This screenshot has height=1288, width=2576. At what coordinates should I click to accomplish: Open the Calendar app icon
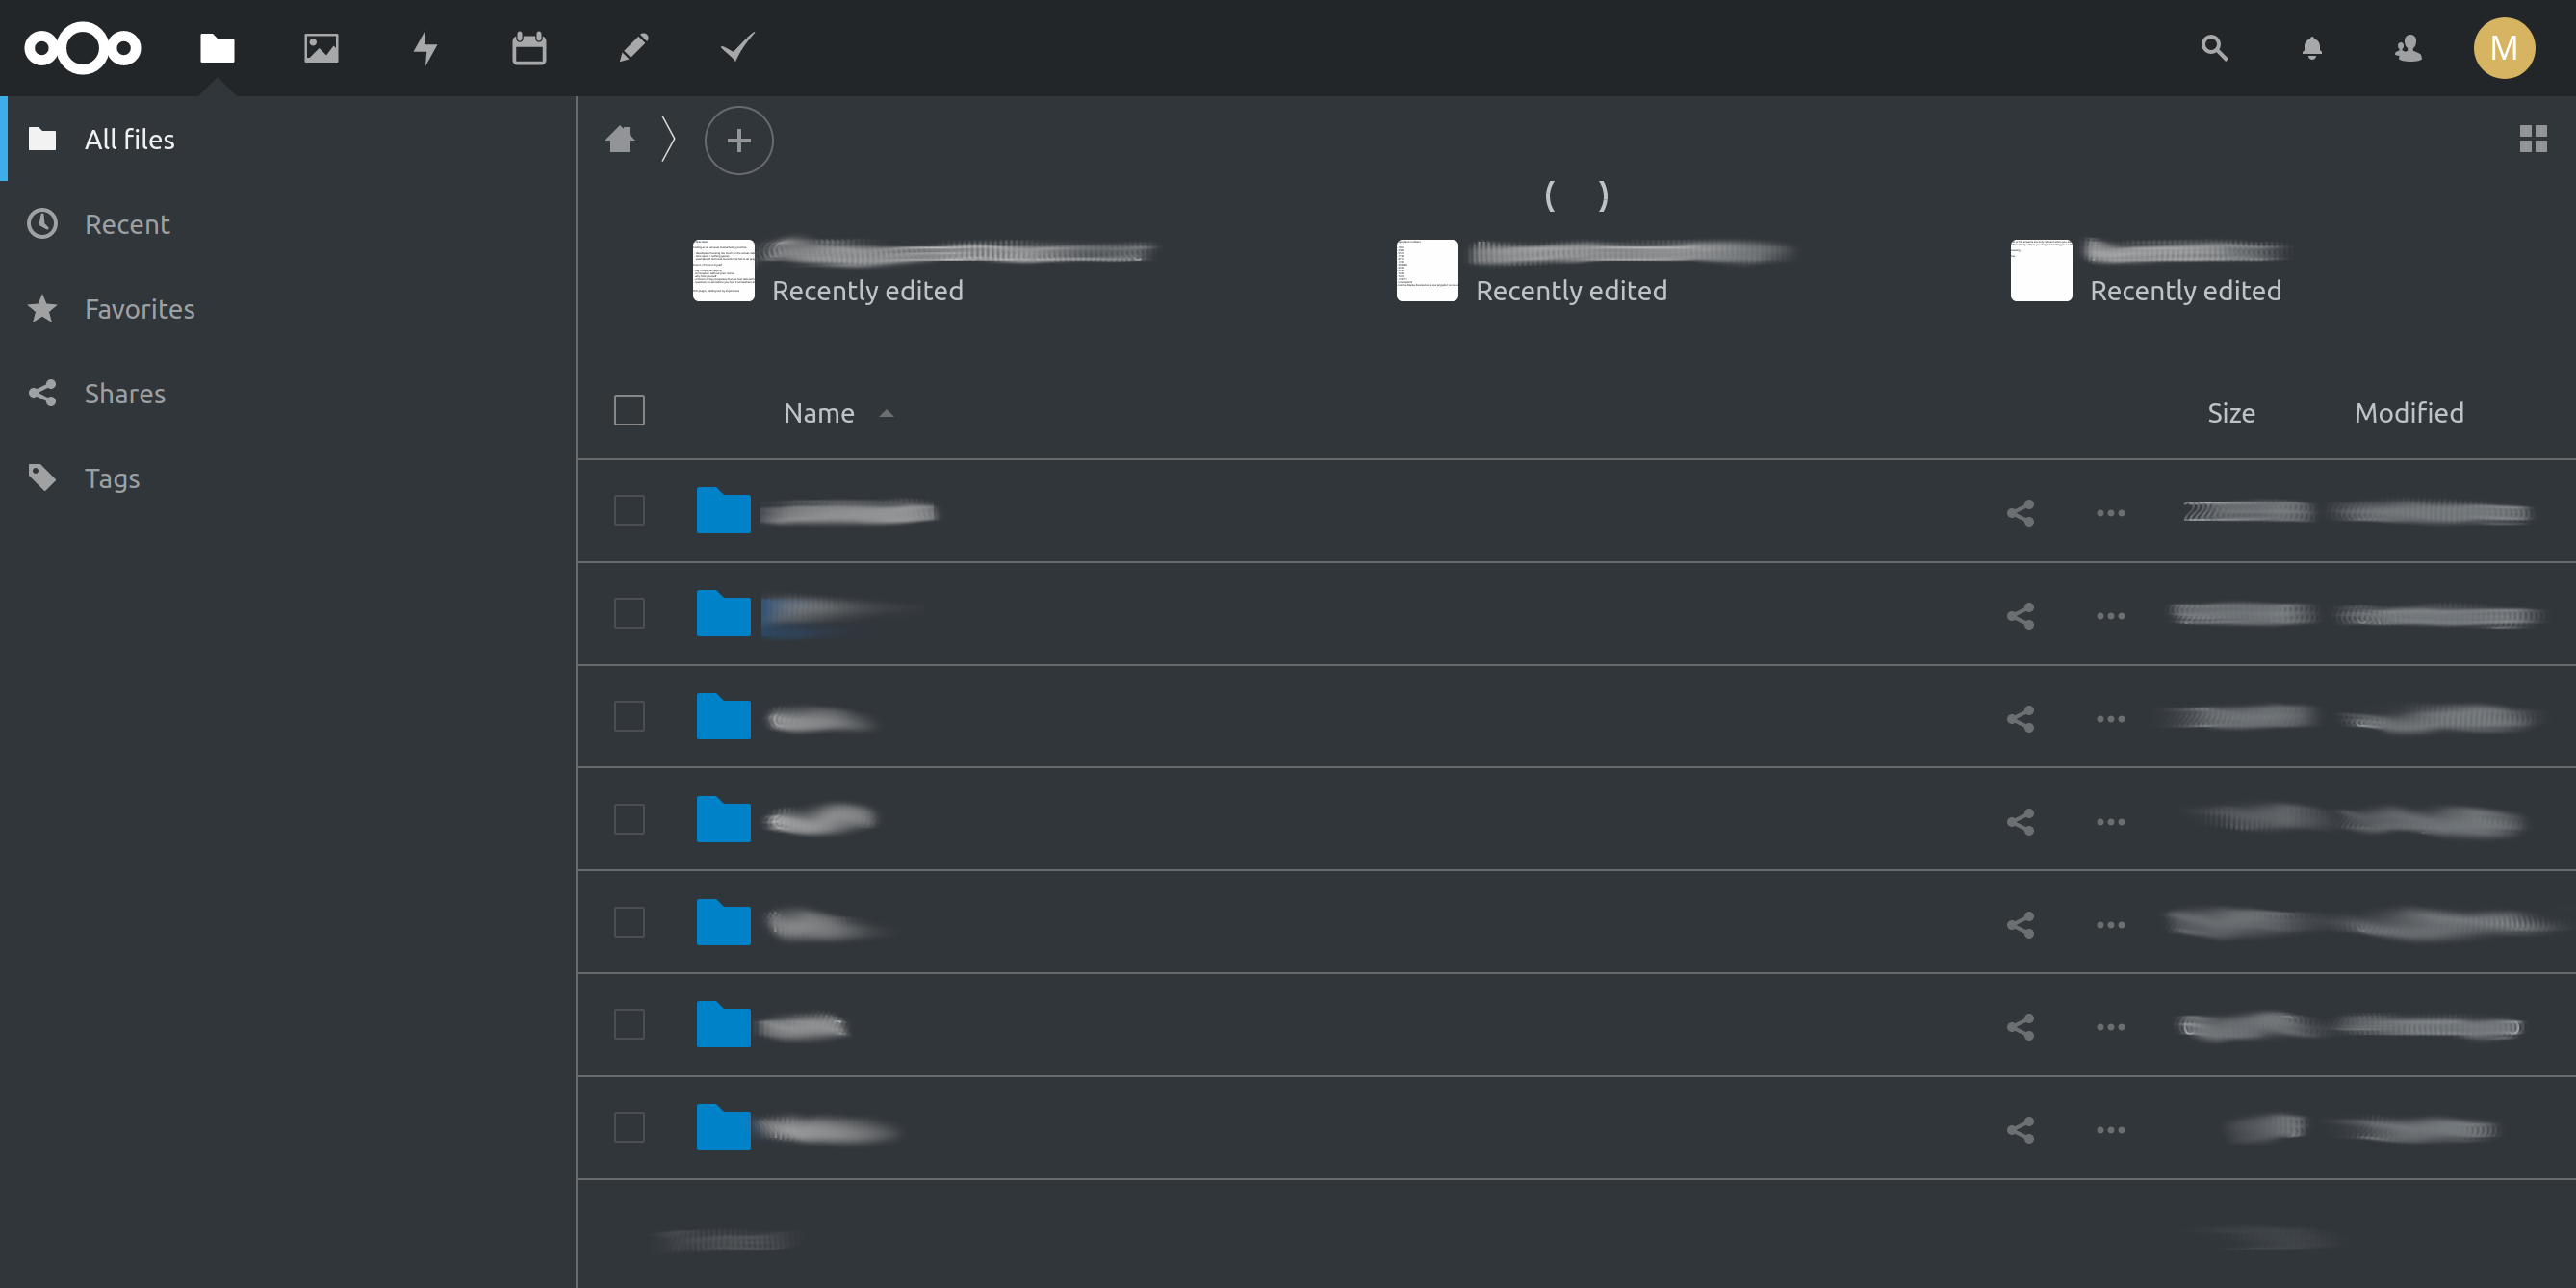(529, 48)
